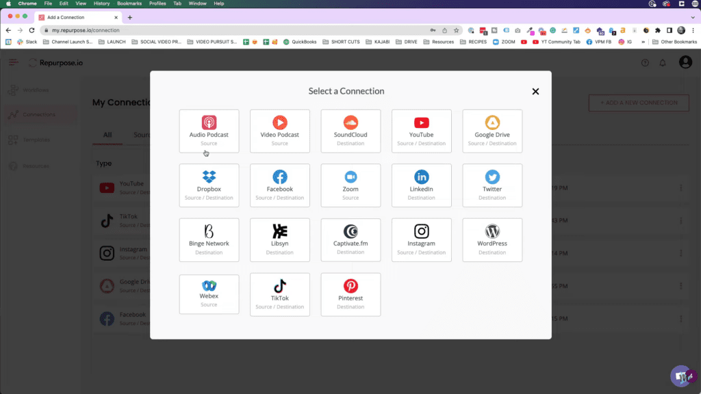Choose the Twitter destination

coord(492,185)
